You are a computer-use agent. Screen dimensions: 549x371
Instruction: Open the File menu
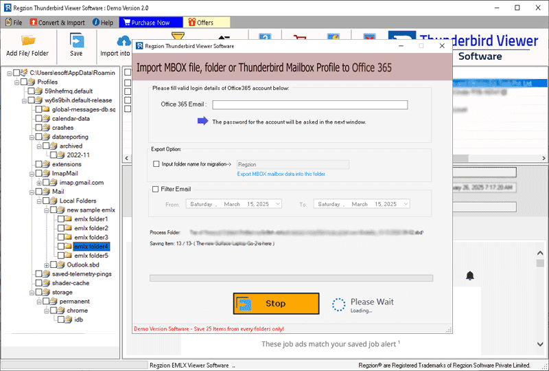(x=14, y=23)
